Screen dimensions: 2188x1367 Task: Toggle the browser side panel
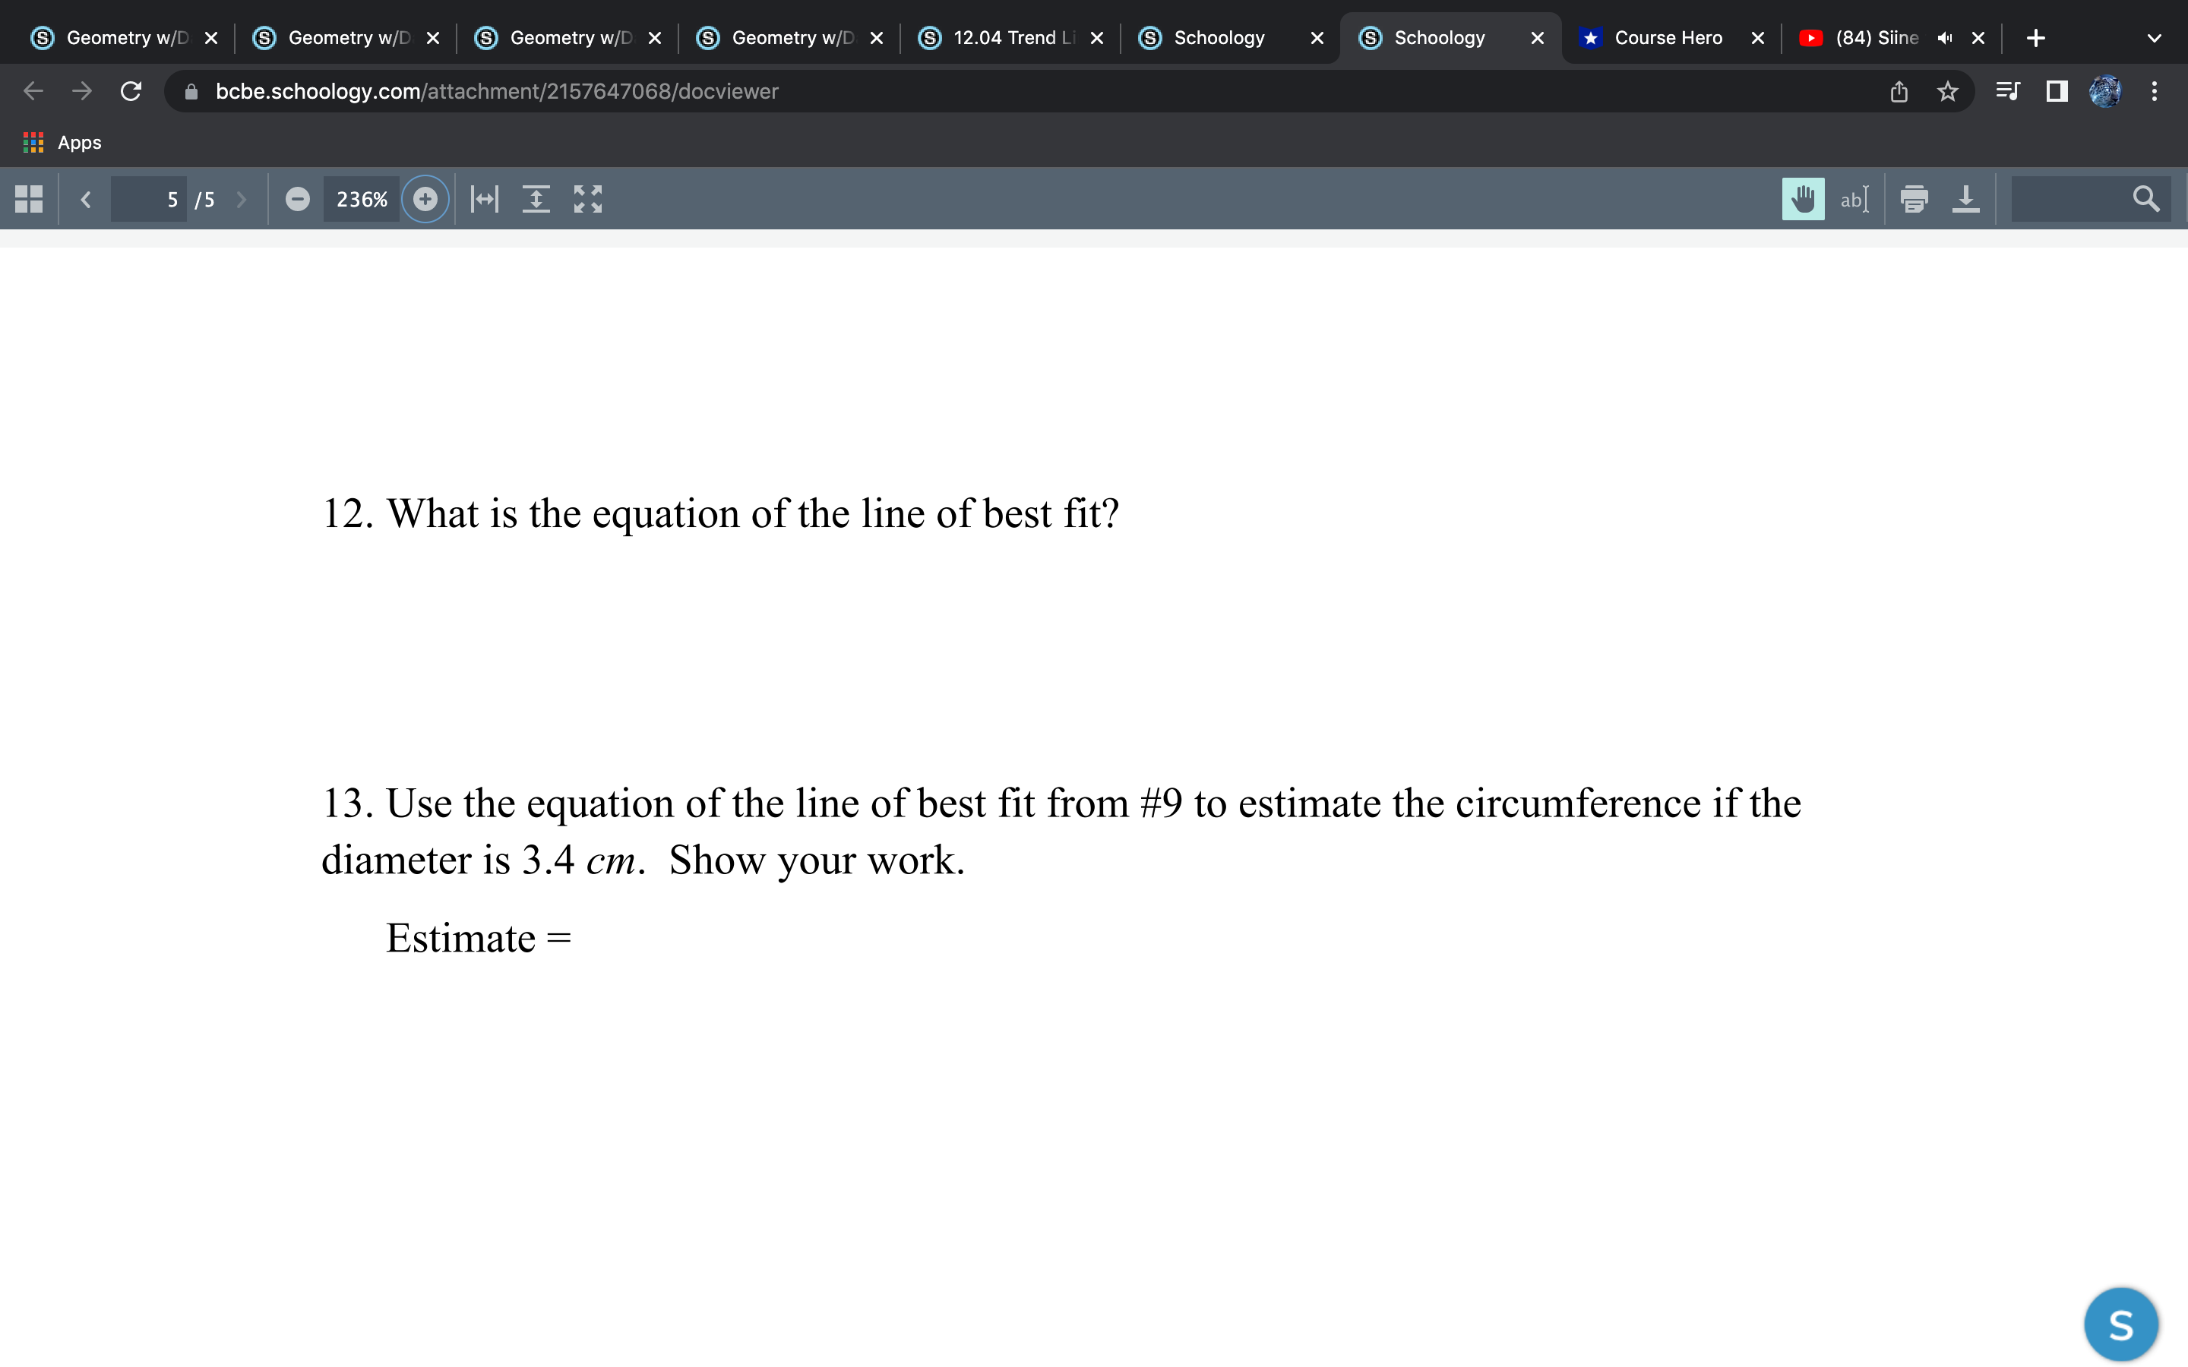click(2056, 90)
